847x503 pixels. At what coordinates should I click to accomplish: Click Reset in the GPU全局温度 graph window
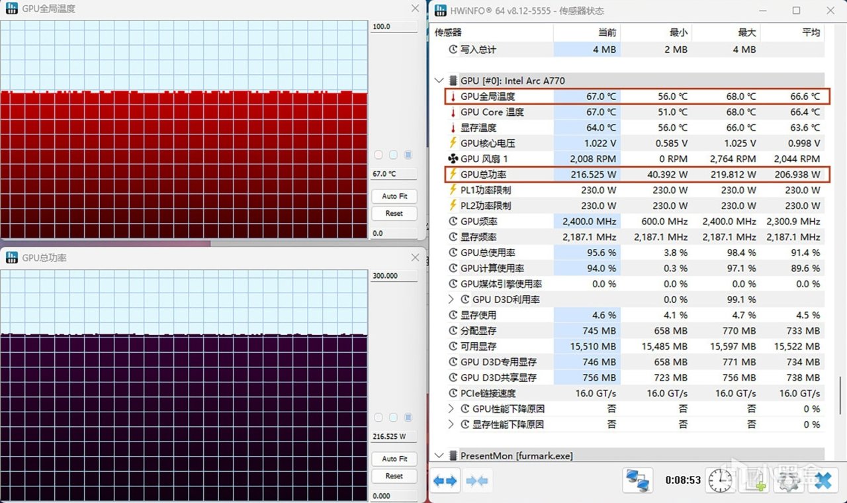coord(394,213)
